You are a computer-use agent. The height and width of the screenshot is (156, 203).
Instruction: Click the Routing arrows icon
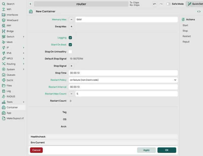pyautogui.click(x=4, y=64)
